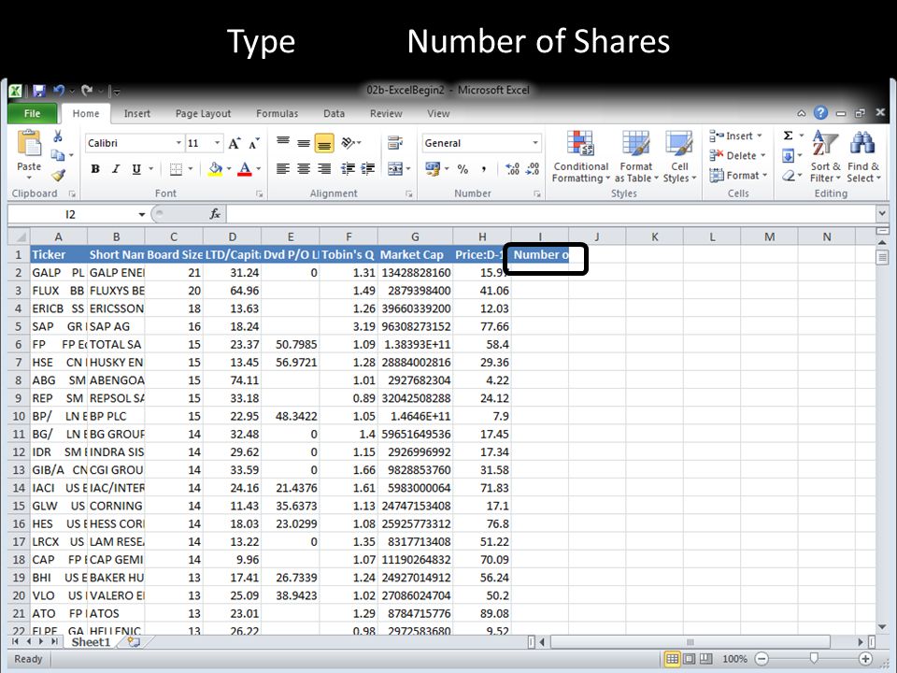Cut selection with the scissors icon

(x=58, y=136)
